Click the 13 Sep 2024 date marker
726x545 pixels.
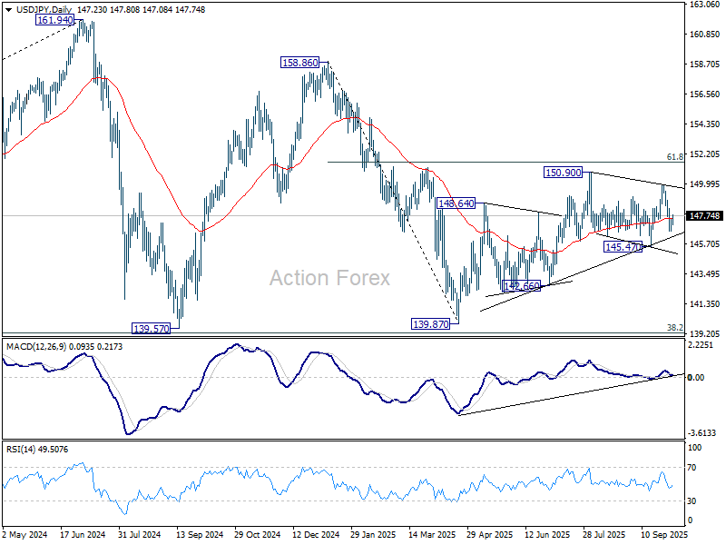(x=200, y=534)
